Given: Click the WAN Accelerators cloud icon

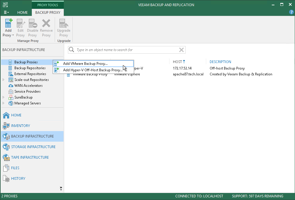Looking at the screenshot, I should click(11, 86).
